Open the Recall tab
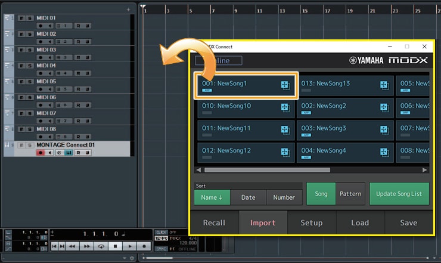 [214, 223]
